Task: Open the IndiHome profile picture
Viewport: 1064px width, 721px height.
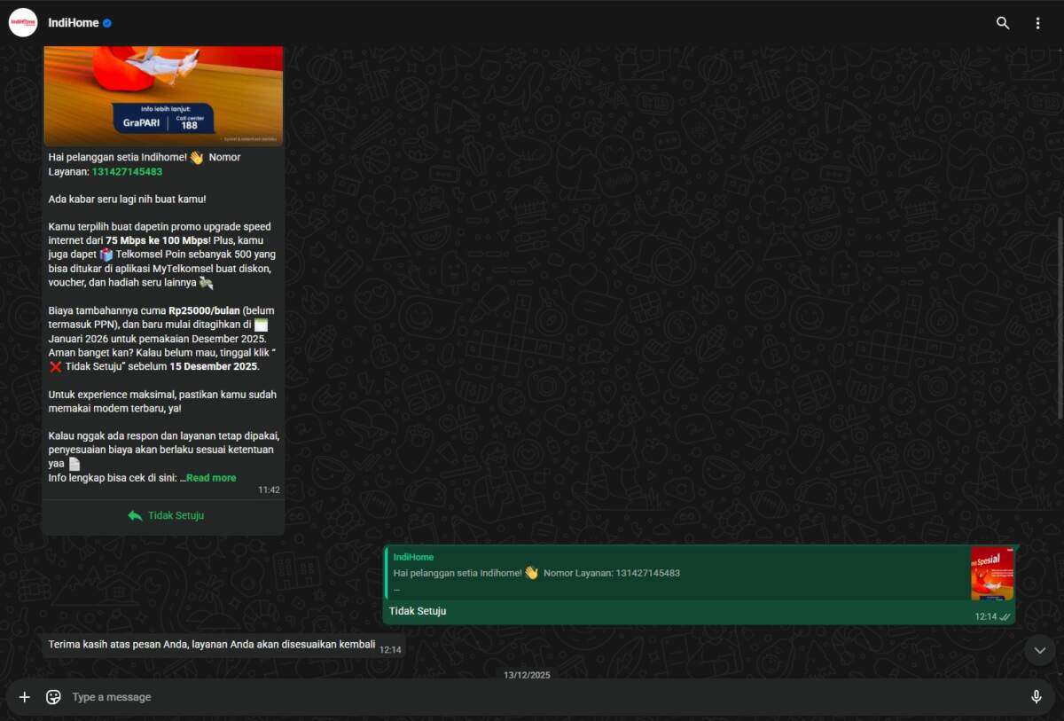Action: click(23, 23)
